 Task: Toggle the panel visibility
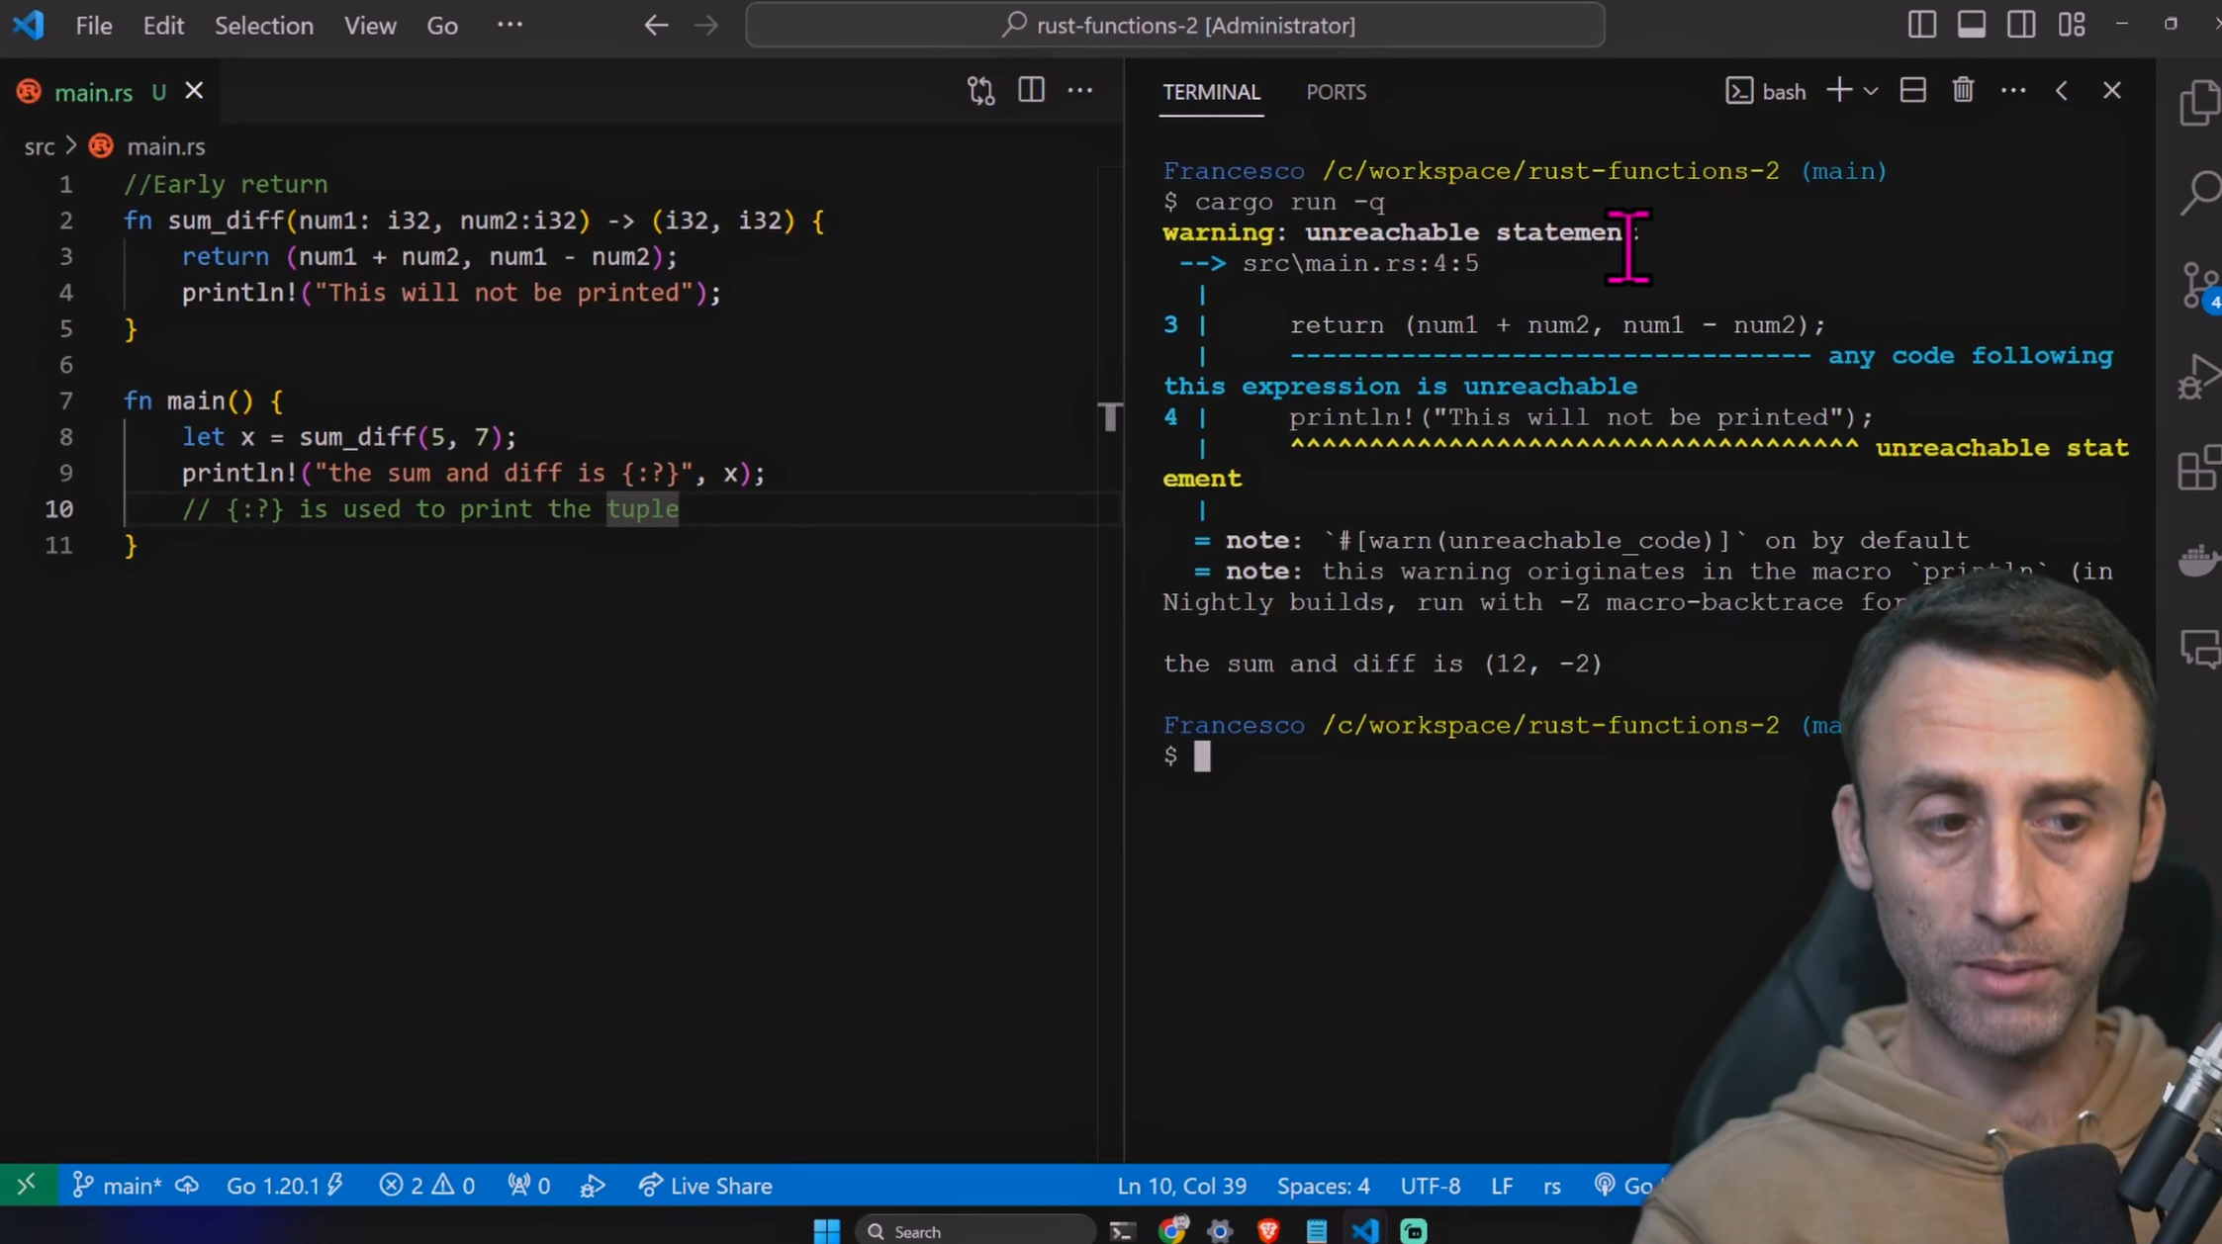[1972, 25]
